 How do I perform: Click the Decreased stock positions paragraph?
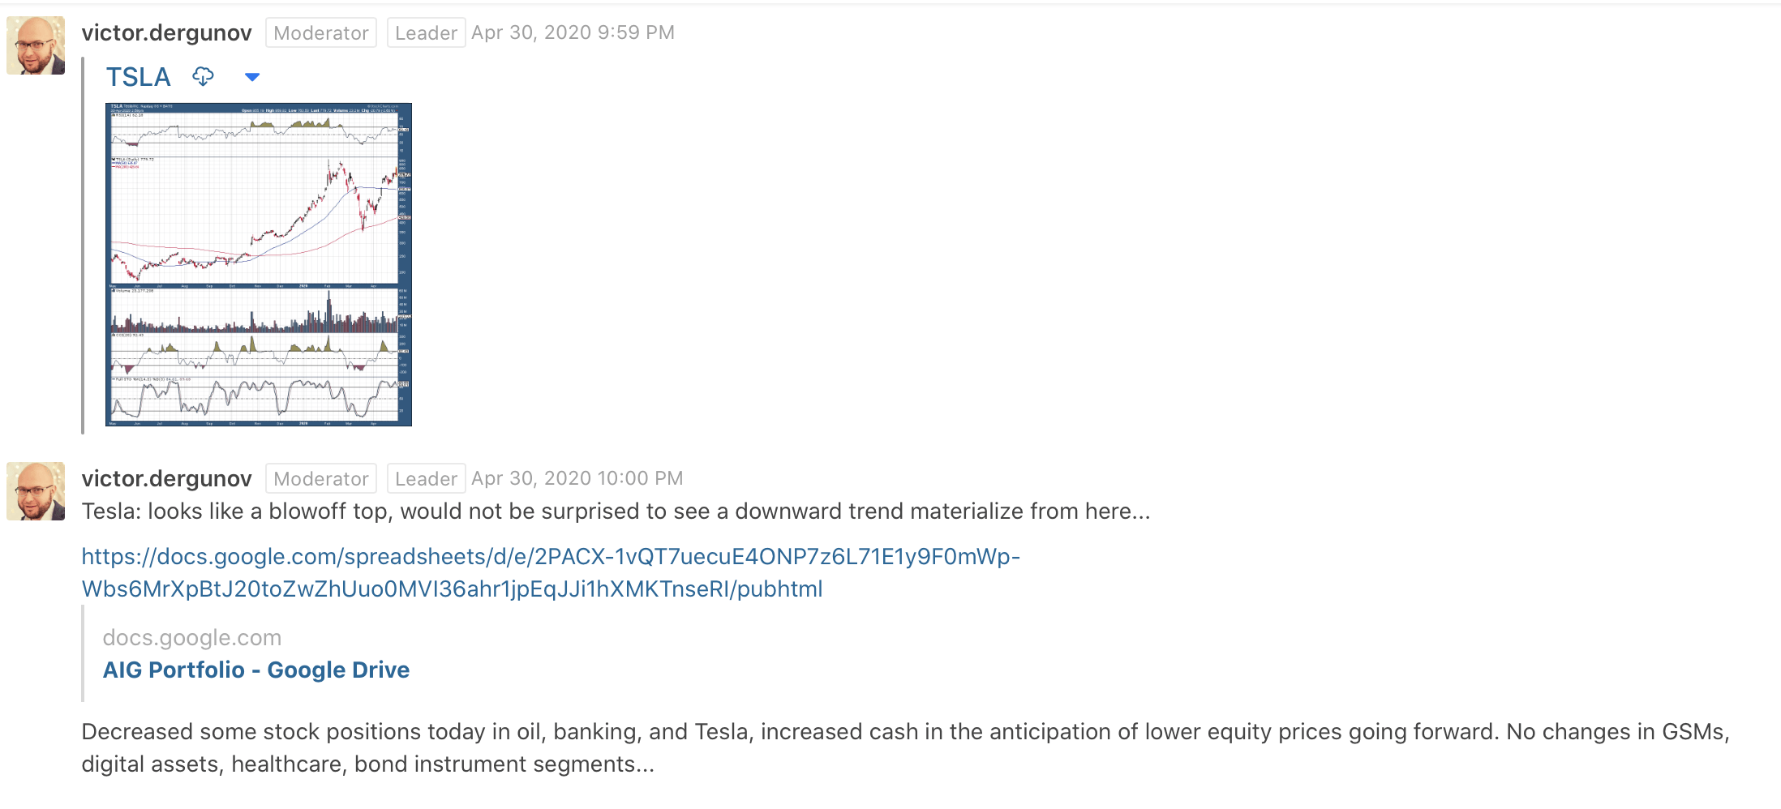[x=906, y=748]
